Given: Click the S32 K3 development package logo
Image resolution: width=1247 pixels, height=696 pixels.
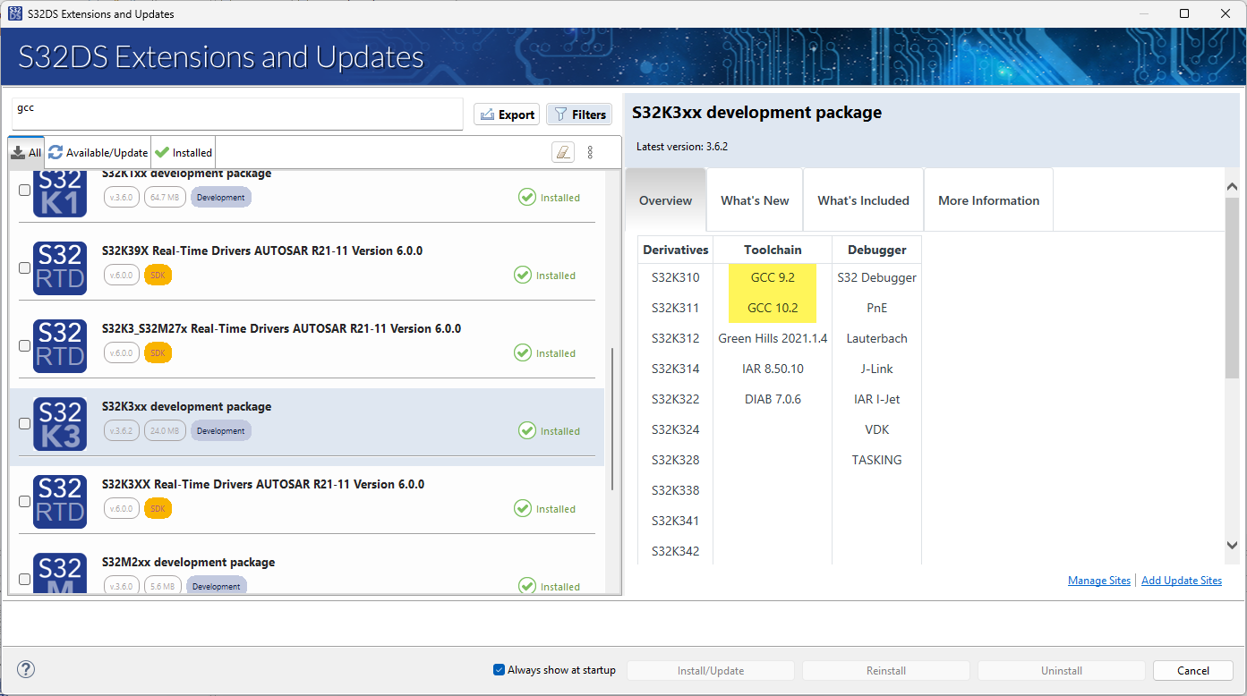Looking at the screenshot, I should pos(60,423).
